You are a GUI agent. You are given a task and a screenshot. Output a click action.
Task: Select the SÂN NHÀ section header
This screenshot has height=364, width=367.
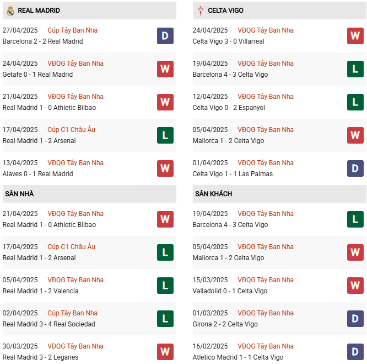point(19,194)
